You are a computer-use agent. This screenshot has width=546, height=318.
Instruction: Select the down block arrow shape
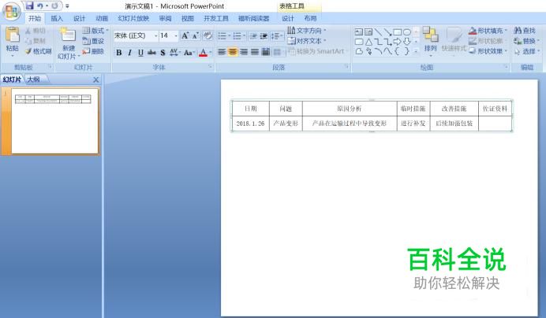(x=406, y=42)
